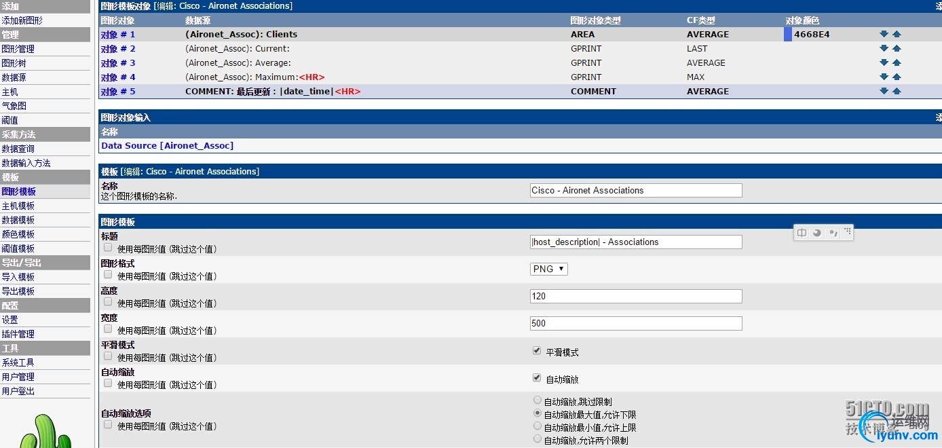Select radio 自动缩放最大值,允许下限
Viewport: 942px width, 448px height.
(538, 413)
